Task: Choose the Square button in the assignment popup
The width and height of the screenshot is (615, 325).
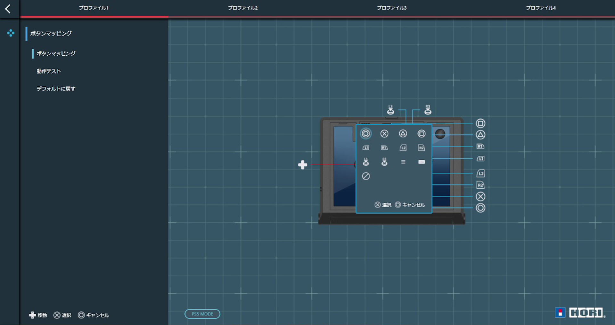Action: tap(422, 133)
